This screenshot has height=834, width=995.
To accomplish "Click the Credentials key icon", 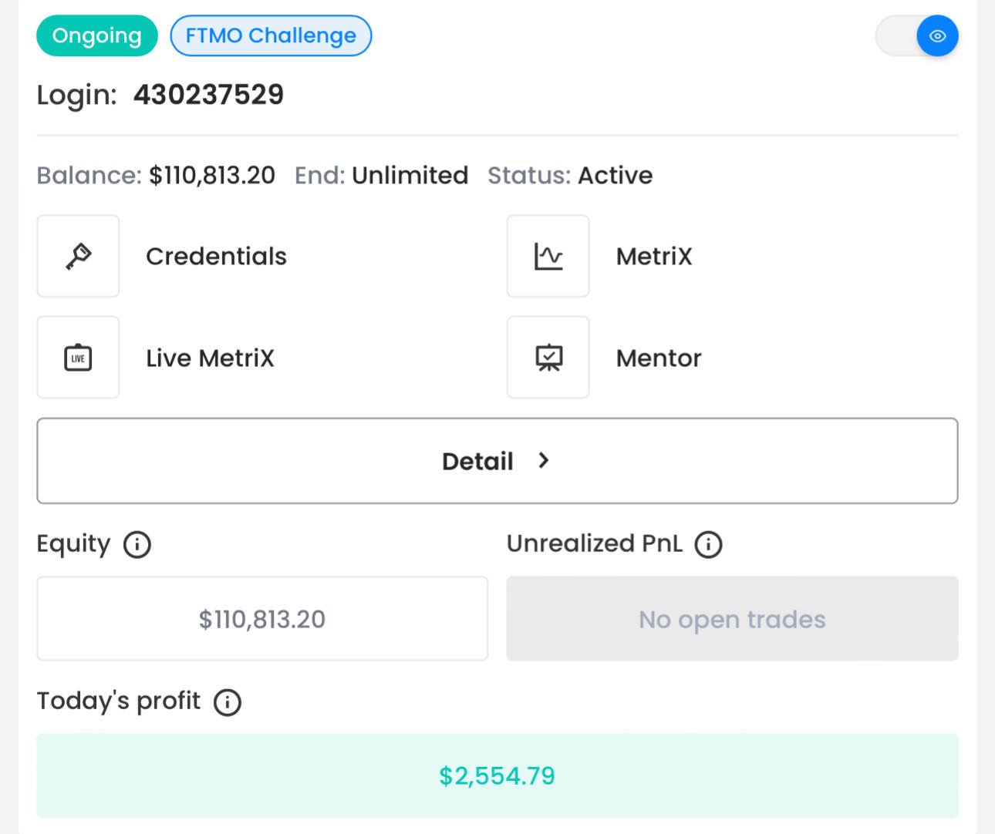I will tap(78, 256).
